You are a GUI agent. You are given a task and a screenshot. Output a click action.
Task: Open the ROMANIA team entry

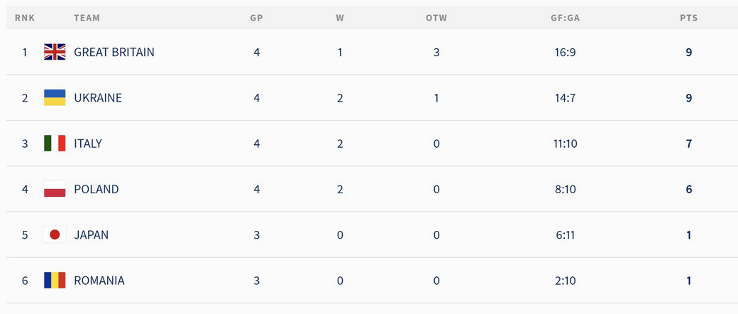tap(99, 281)
